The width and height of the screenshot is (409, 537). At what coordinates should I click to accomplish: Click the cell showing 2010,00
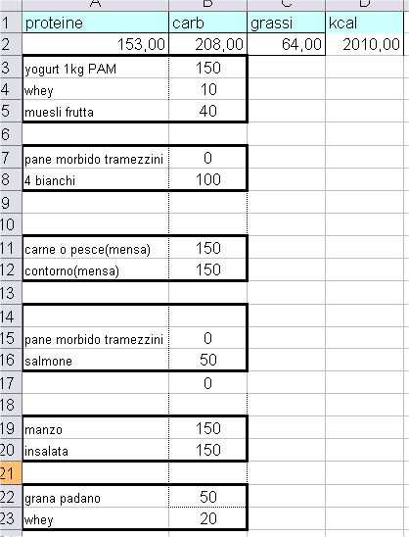coord(365,44)
